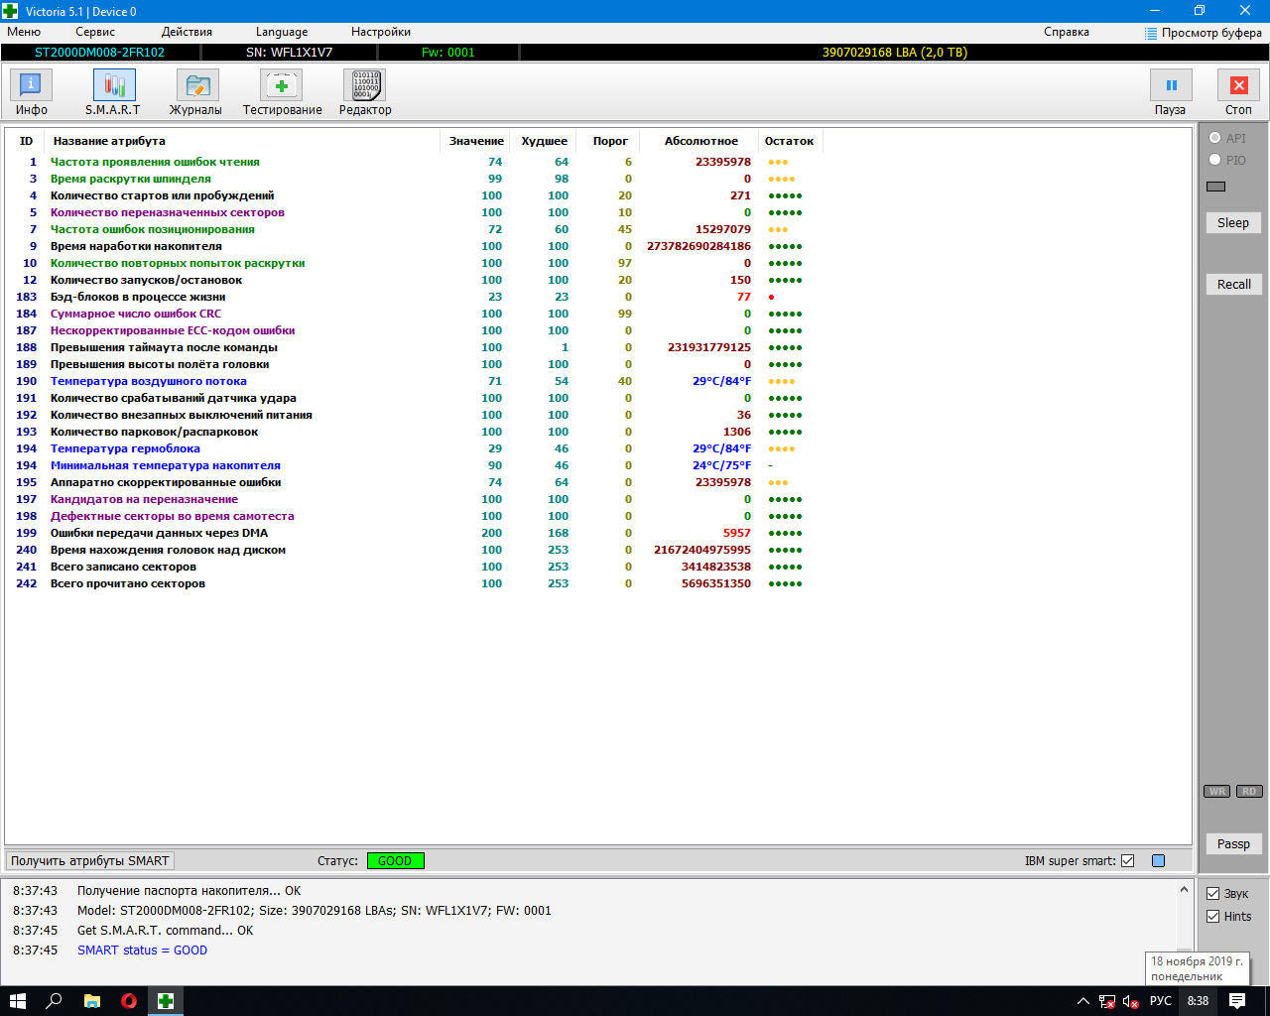
Task: Click the blue square color indicator
Action: click(1158, 861)
